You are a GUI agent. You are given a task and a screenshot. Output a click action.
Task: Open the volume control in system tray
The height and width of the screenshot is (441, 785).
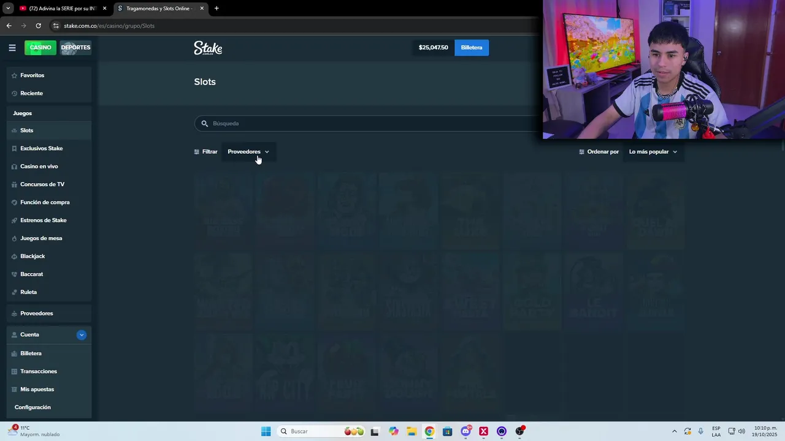(x=741, y=431)
